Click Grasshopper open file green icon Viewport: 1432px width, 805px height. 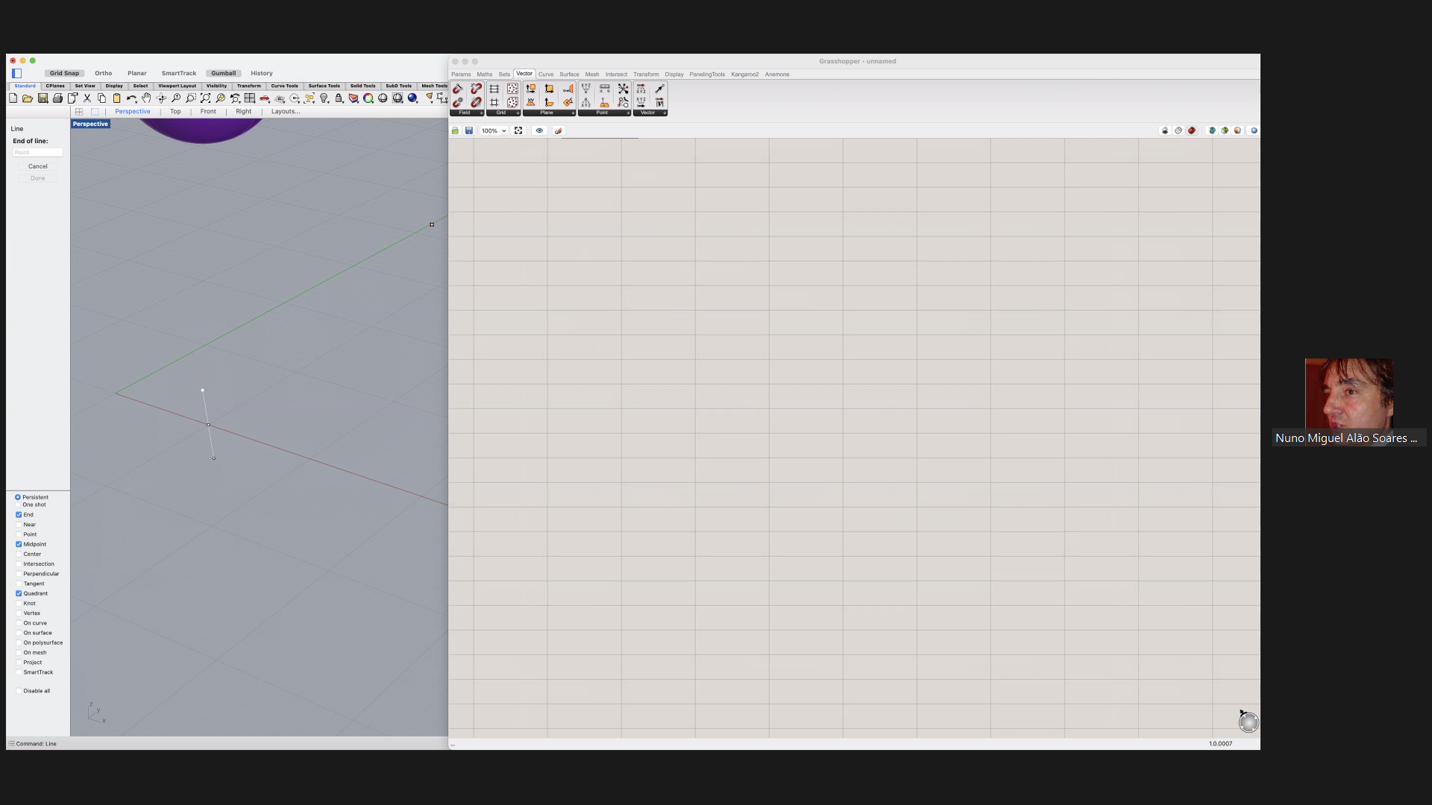click(455, 130)
